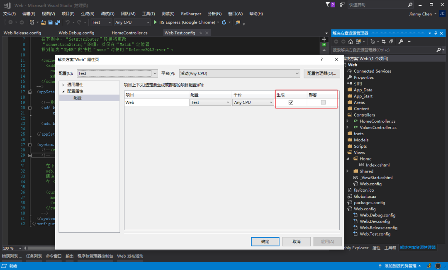Open the Platform Active(Any CPU) dropdown
Image resolution: width=448 pixels, height=270 pixels.
tap(239, 73)
